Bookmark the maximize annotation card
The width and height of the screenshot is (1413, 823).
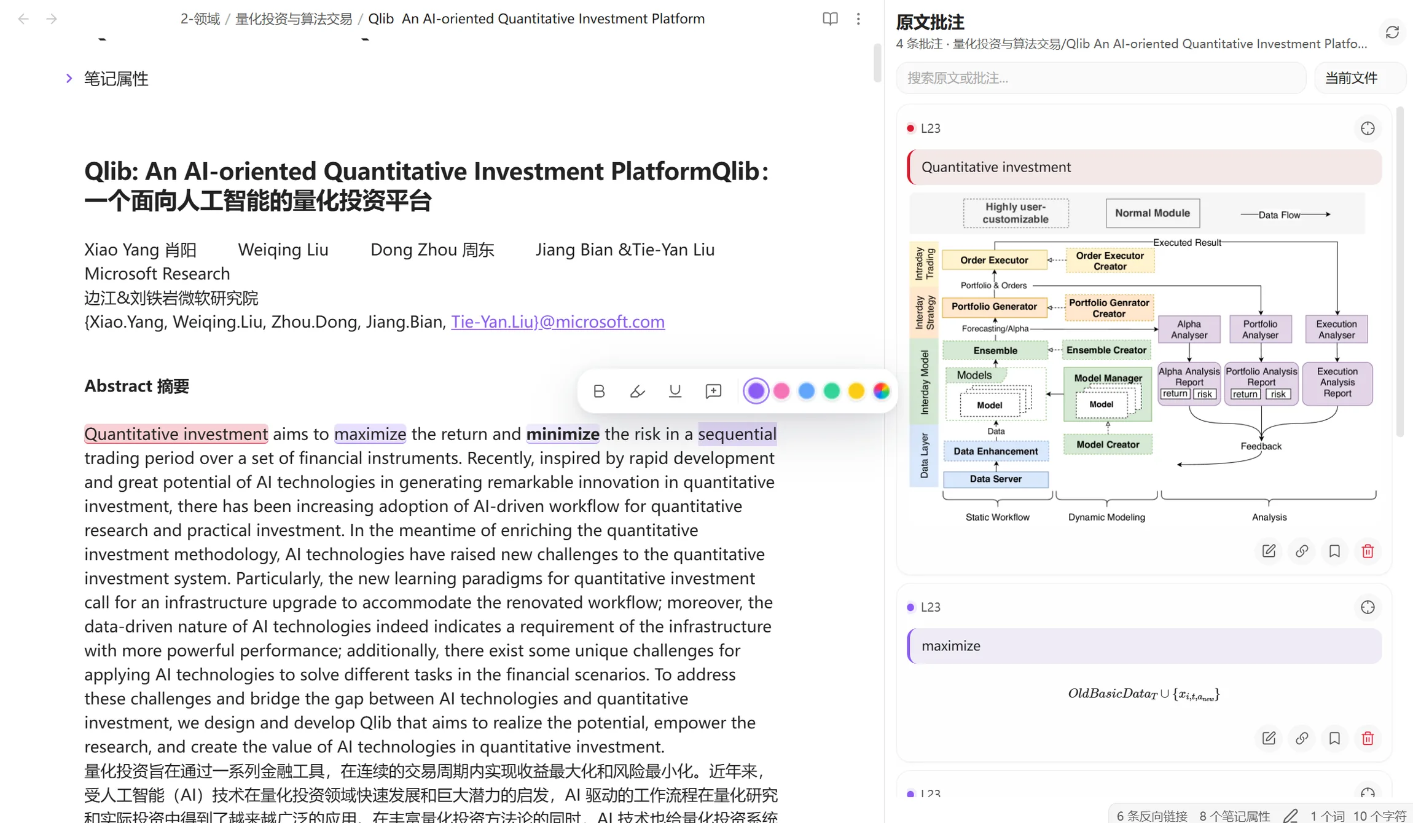point(1334,738)
